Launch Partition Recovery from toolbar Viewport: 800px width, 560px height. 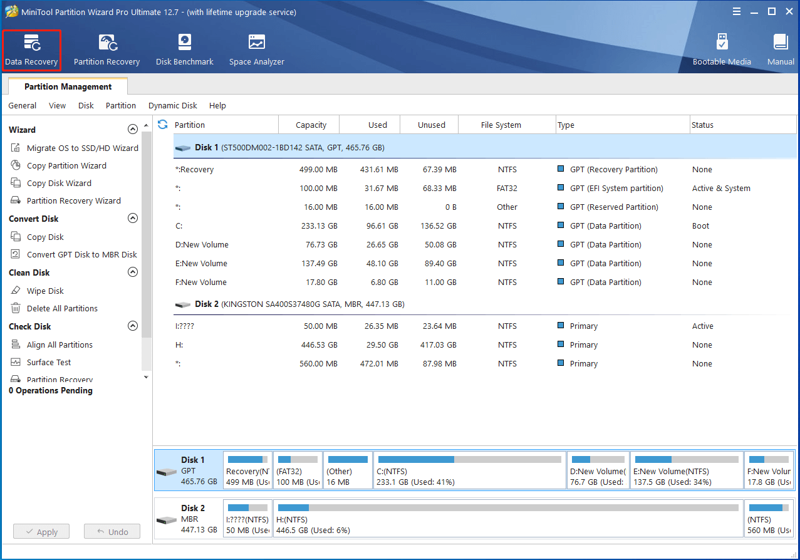[106, 50]
